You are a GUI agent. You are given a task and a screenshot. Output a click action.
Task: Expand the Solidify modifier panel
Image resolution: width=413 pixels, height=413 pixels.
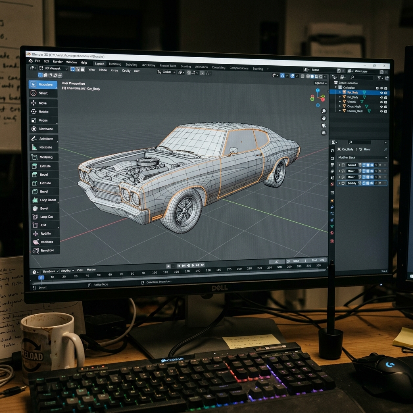coord(340,183)
